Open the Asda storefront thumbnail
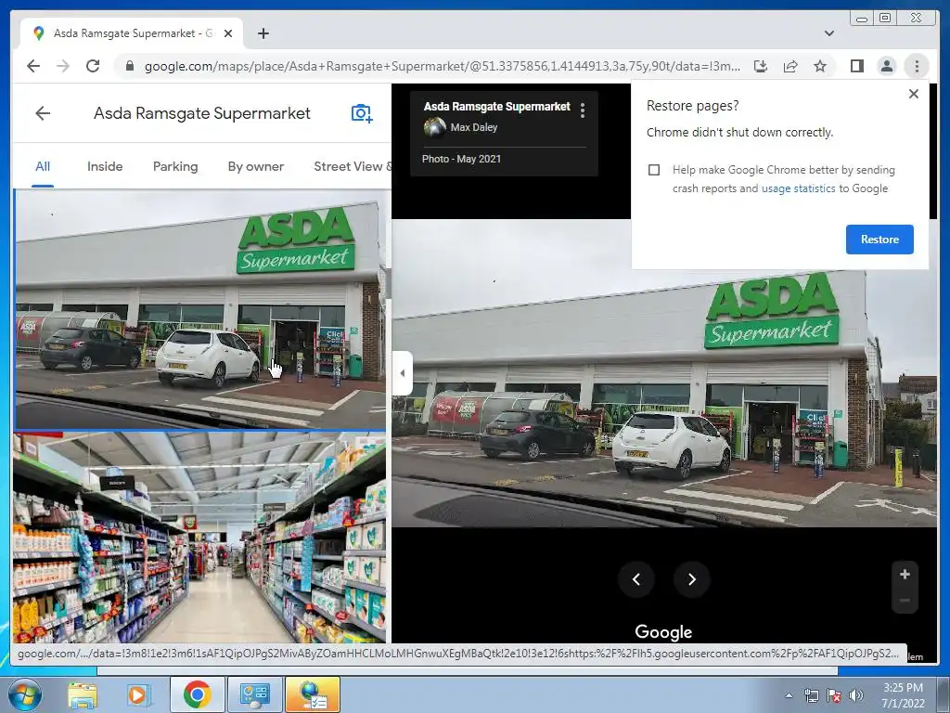This screenshot has height=713, width=950. tap(200, 309)
